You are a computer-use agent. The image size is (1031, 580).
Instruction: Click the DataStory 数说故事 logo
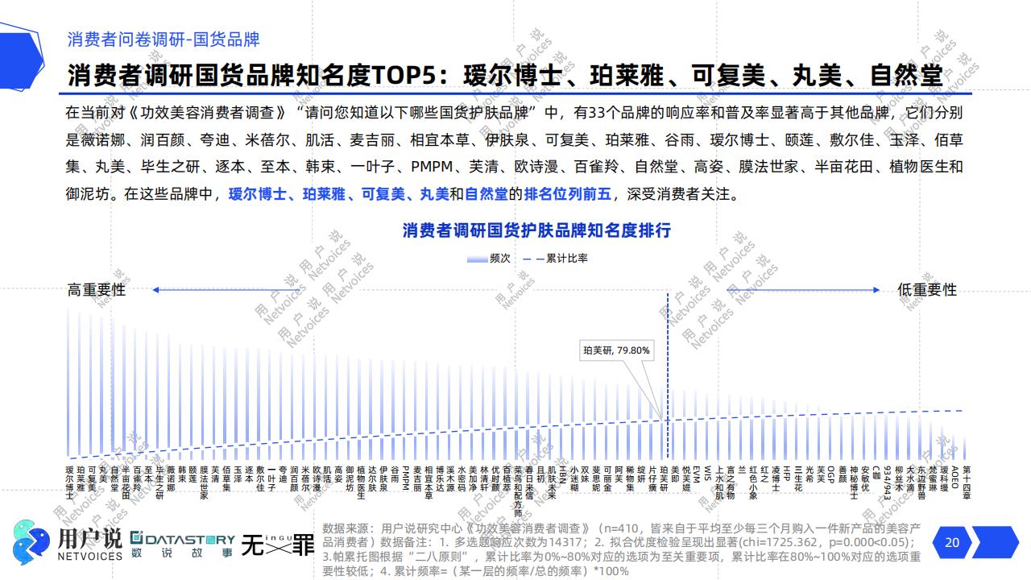pyautogui.click(x=182, y=545)
